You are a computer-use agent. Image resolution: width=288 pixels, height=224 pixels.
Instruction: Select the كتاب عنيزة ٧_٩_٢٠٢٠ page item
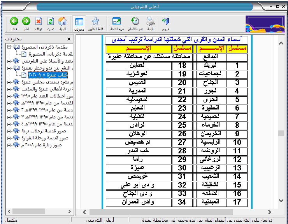(48, 75)
